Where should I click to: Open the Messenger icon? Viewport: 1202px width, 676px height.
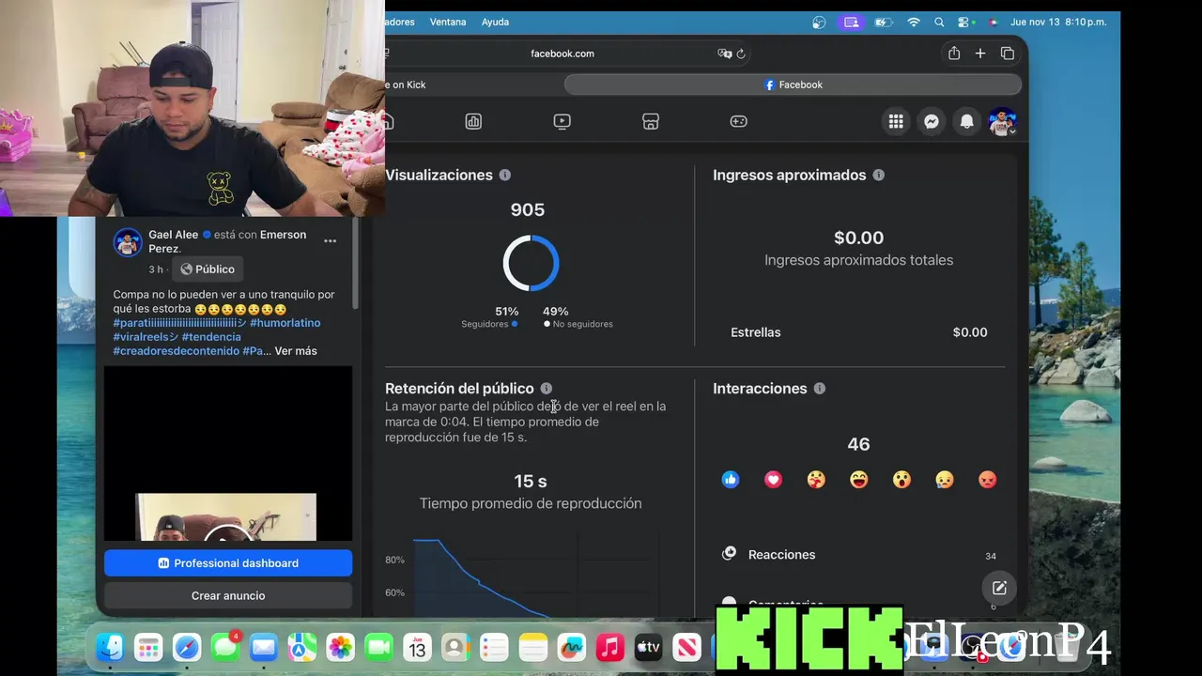(x=931, y=121)
